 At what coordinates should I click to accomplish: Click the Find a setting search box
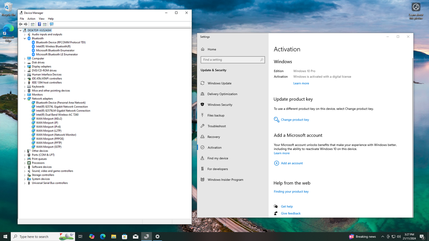click(x=233, y=60)
